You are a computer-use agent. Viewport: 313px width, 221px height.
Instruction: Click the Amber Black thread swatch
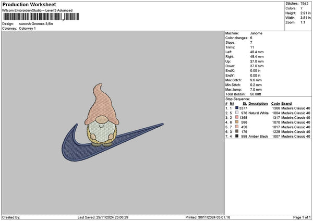pos(237,136)
